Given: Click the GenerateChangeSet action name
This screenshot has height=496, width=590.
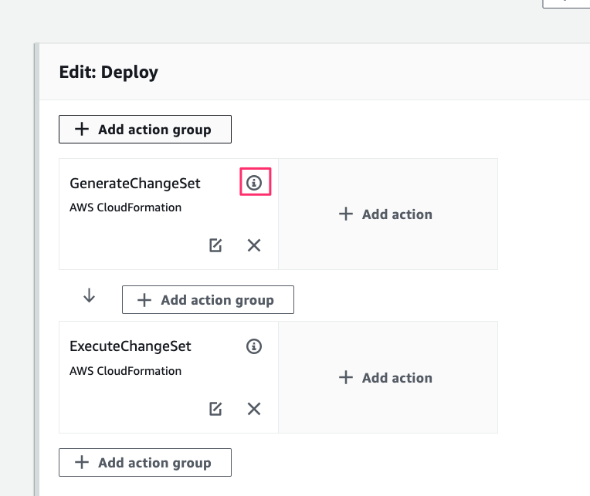Looking at the screenshot, I should pos(135,184).
